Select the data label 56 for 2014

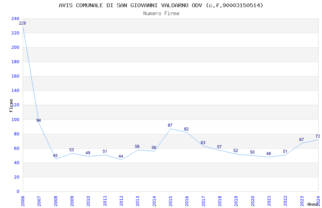click(x=154, y=148)
